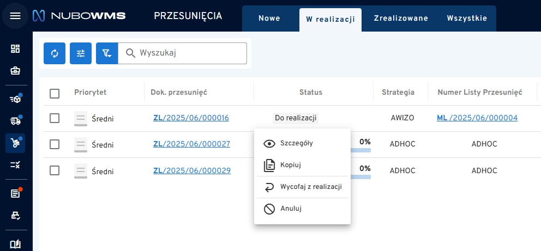This screenshot has height=251, width=541.
Task: Open the briefcase icon in sidebar
Action: (15, 71)
